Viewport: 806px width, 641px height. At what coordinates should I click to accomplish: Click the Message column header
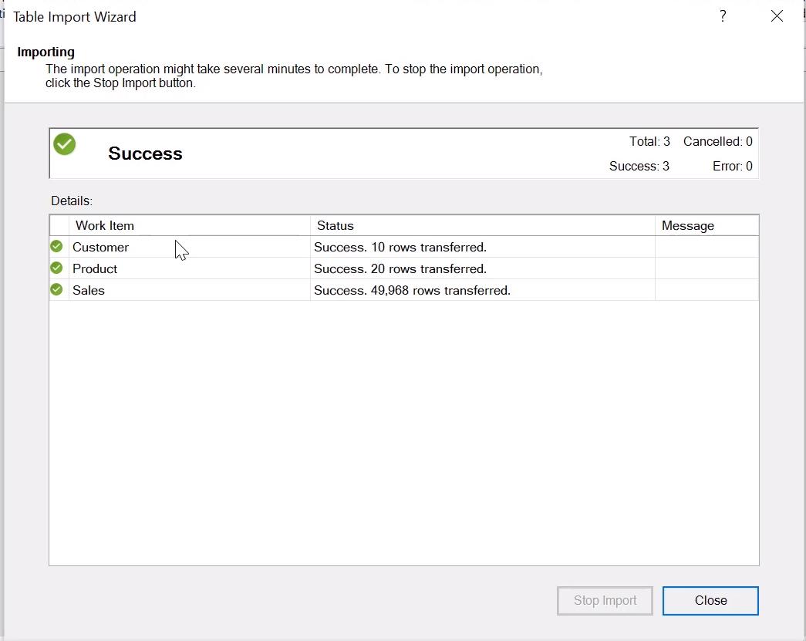(x=687, y=225)
